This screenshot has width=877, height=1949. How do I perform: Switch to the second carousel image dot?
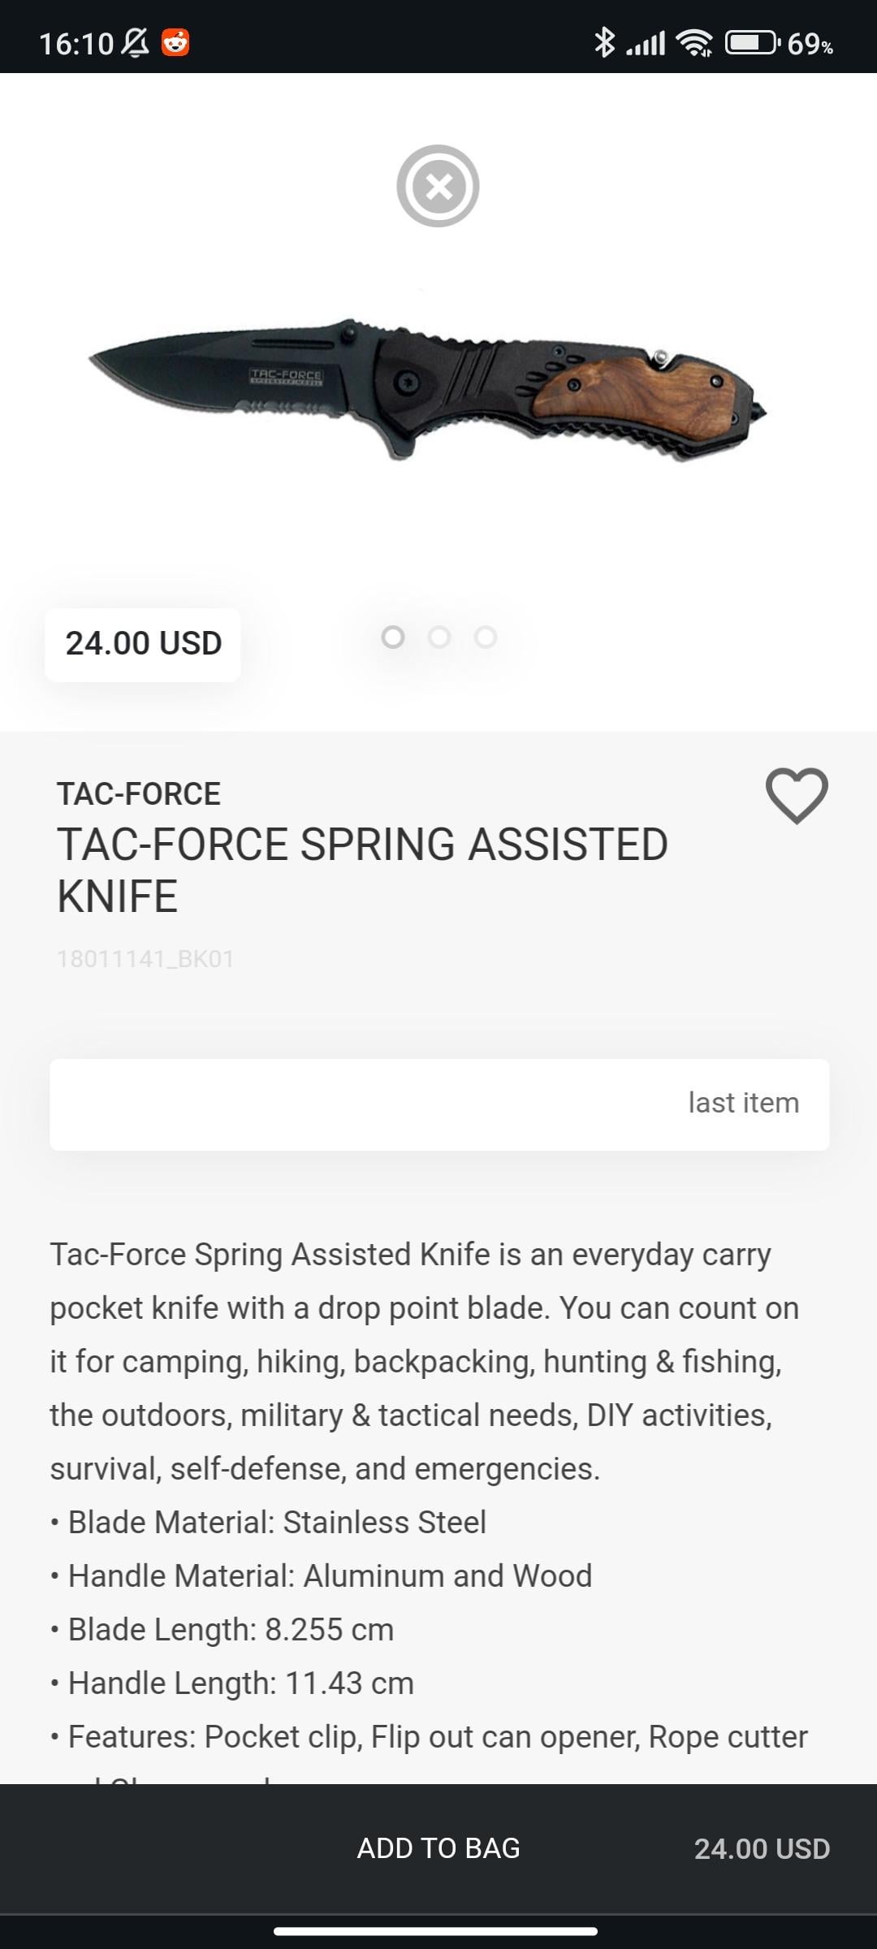coord(439,637)
